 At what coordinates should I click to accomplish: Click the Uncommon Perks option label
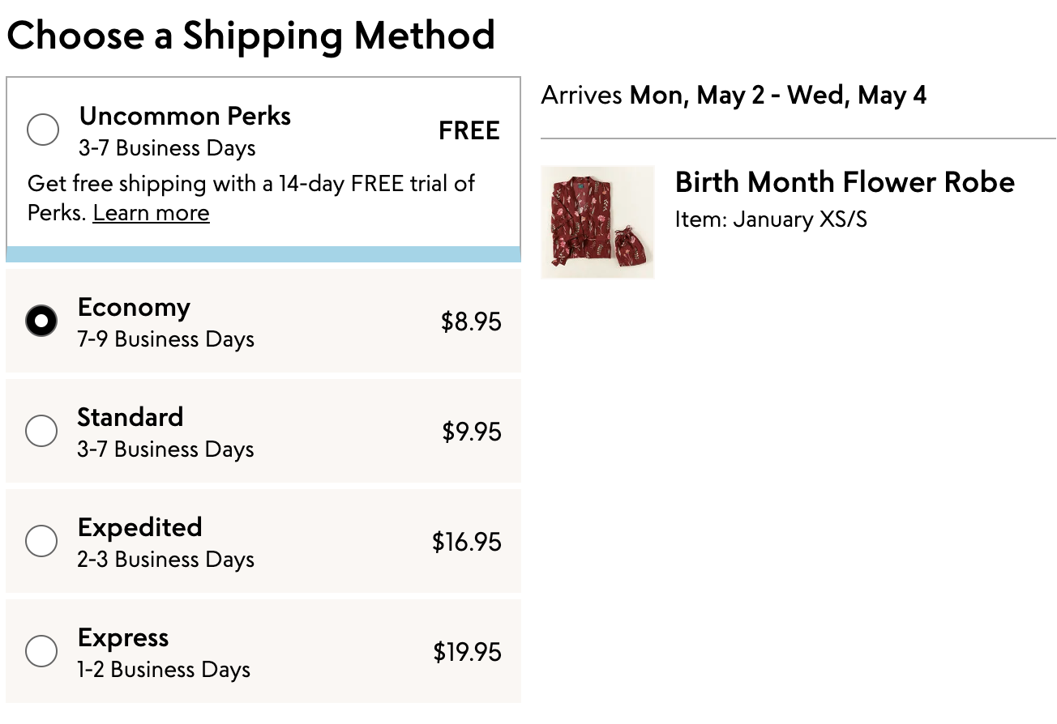(185, 116)
